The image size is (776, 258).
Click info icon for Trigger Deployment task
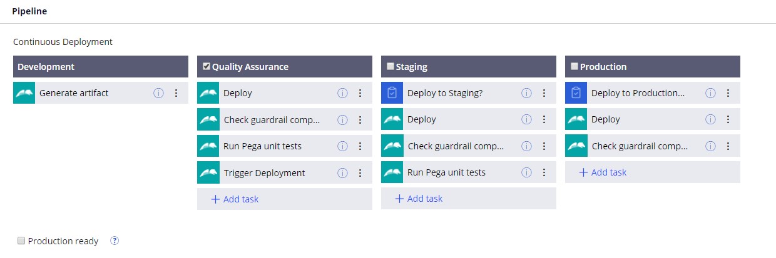point(342,173)
